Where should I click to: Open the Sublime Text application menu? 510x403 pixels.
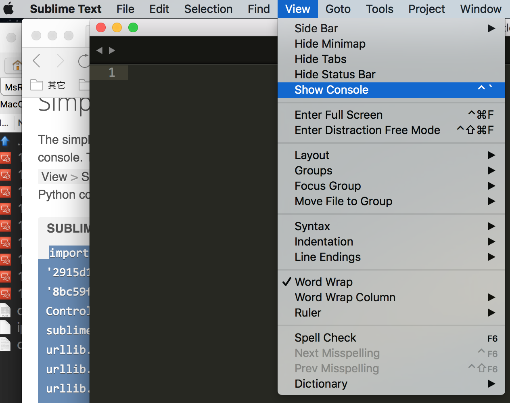point(66,9)
